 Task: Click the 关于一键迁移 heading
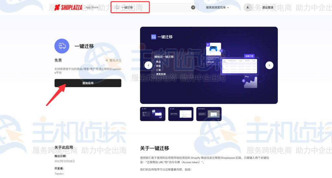155,148
